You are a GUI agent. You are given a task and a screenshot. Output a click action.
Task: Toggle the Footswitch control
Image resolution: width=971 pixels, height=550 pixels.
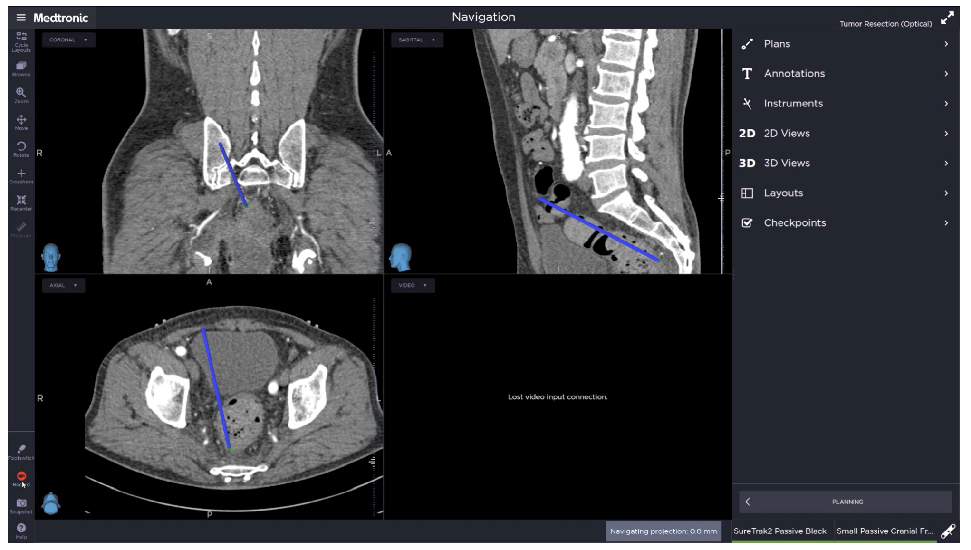[21, 452]
